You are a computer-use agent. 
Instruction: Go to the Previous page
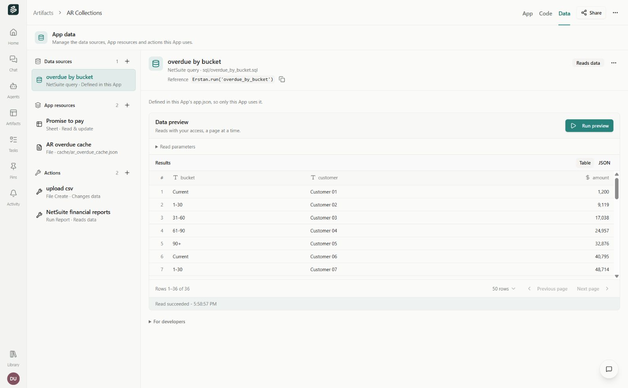coord(548,289)
